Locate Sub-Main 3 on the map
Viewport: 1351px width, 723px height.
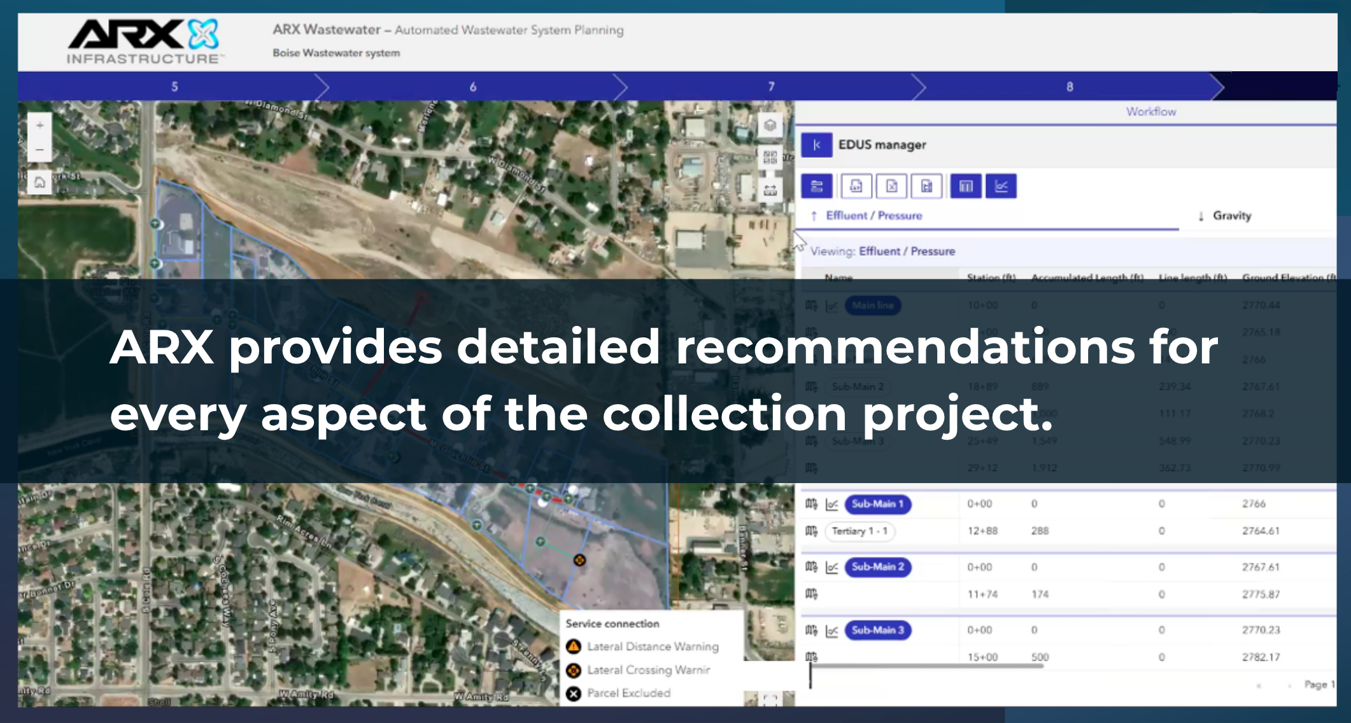point(811,630)
